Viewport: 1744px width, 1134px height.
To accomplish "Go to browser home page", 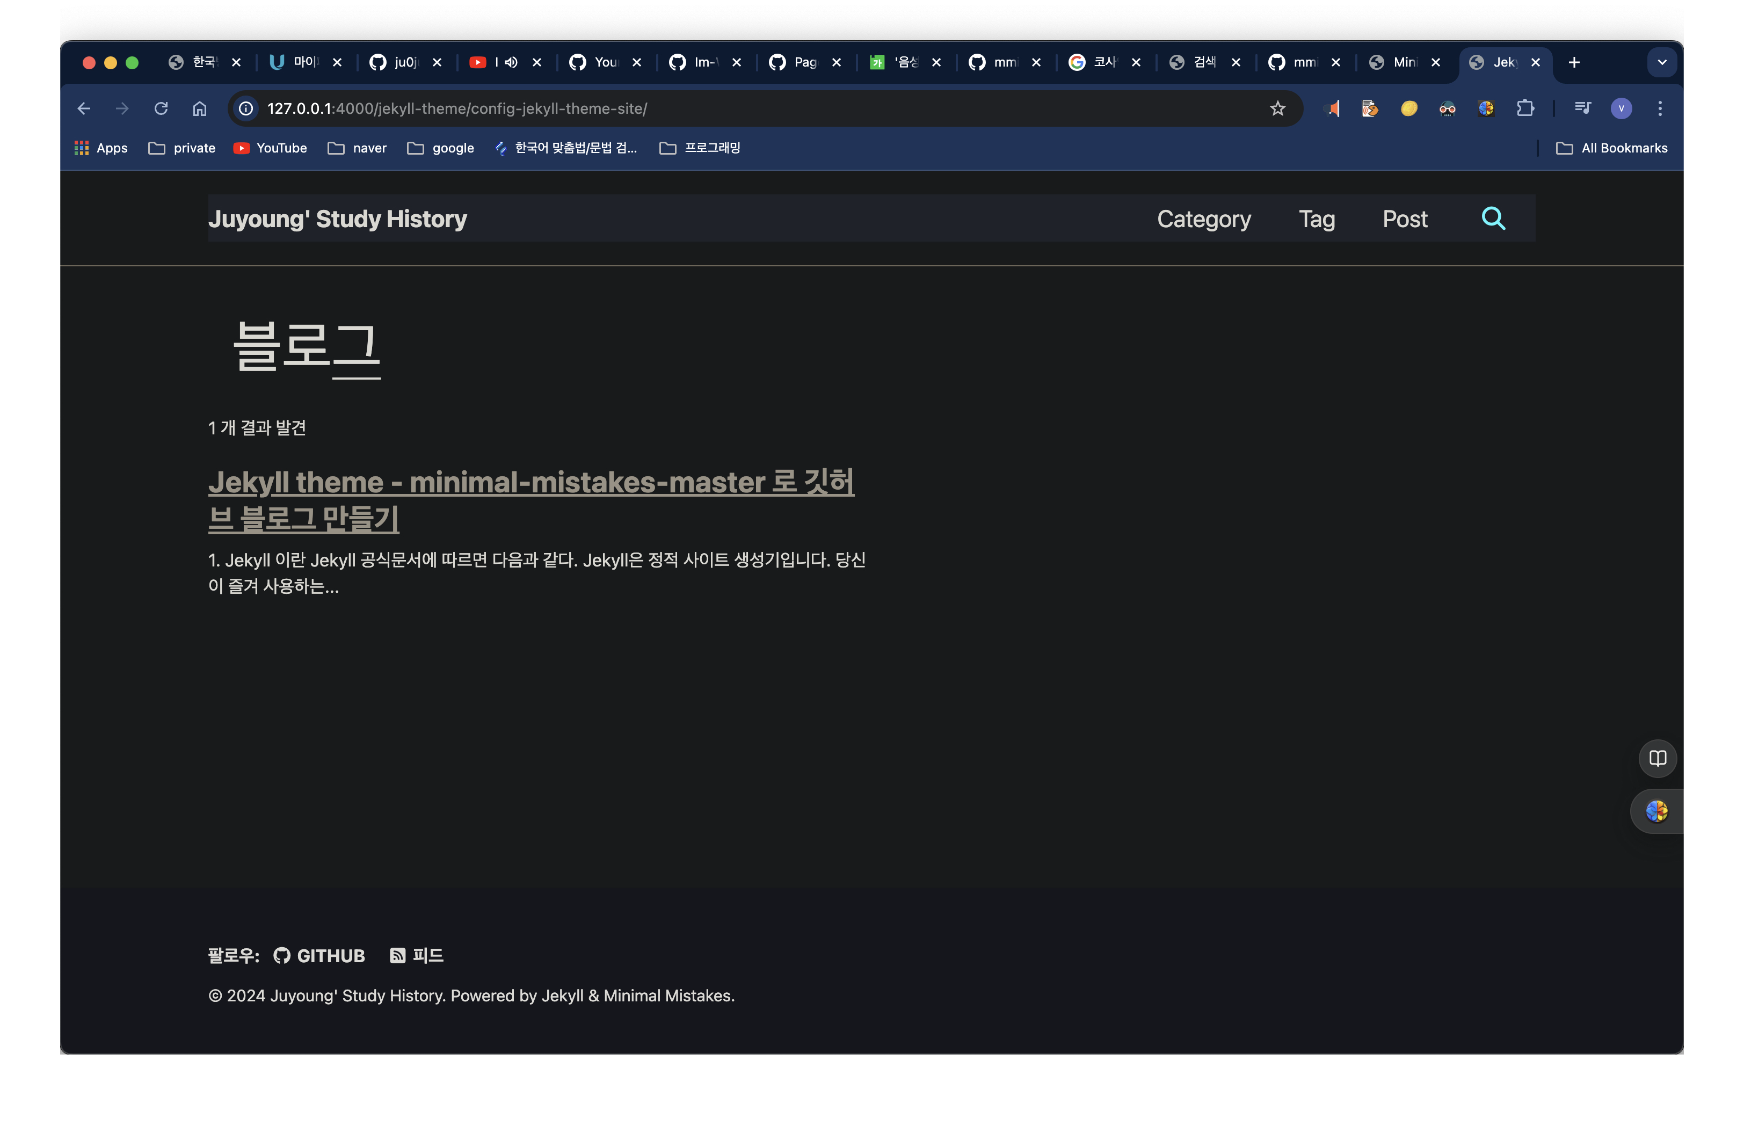I will click(199, 108).
